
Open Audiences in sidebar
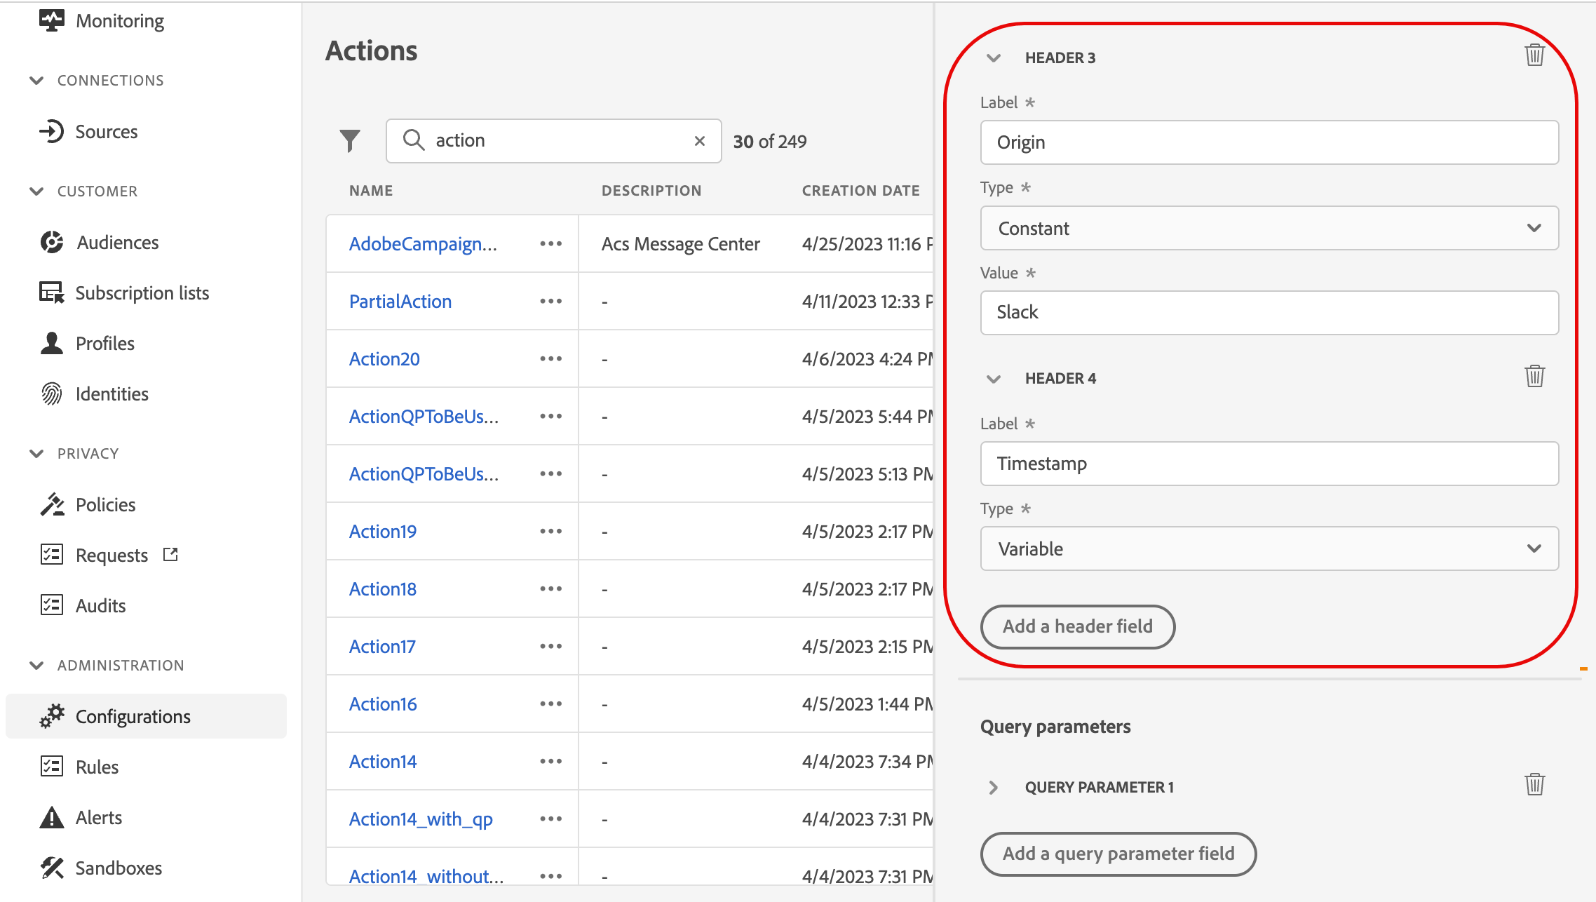[x=117, y=243]
